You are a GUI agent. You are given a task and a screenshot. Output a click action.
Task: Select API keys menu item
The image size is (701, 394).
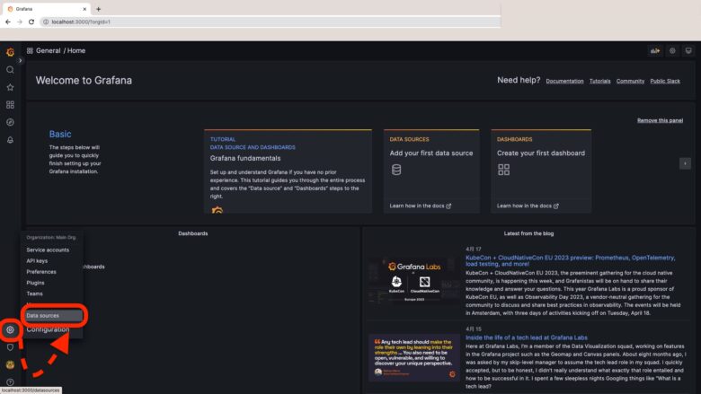tap(37, 260)
